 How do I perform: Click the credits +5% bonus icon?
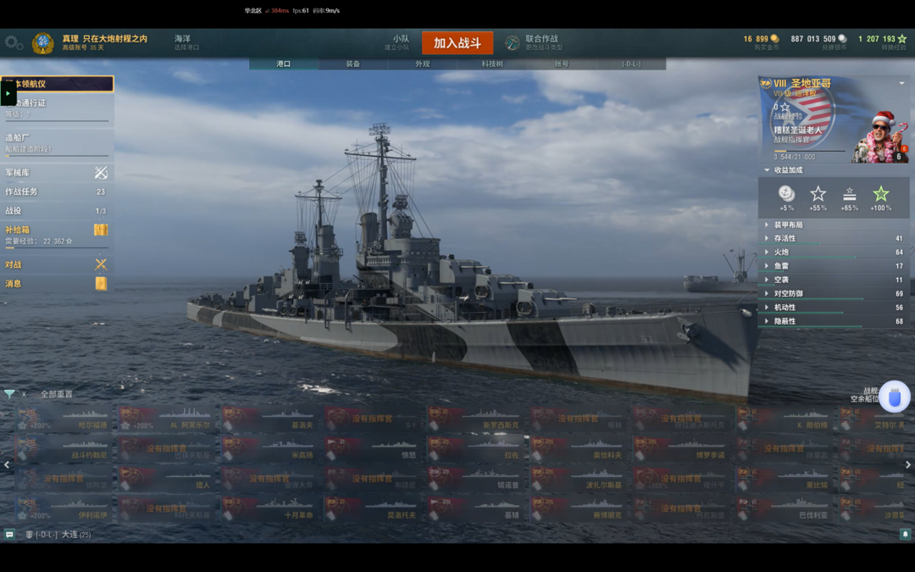(x=786, y=194)
